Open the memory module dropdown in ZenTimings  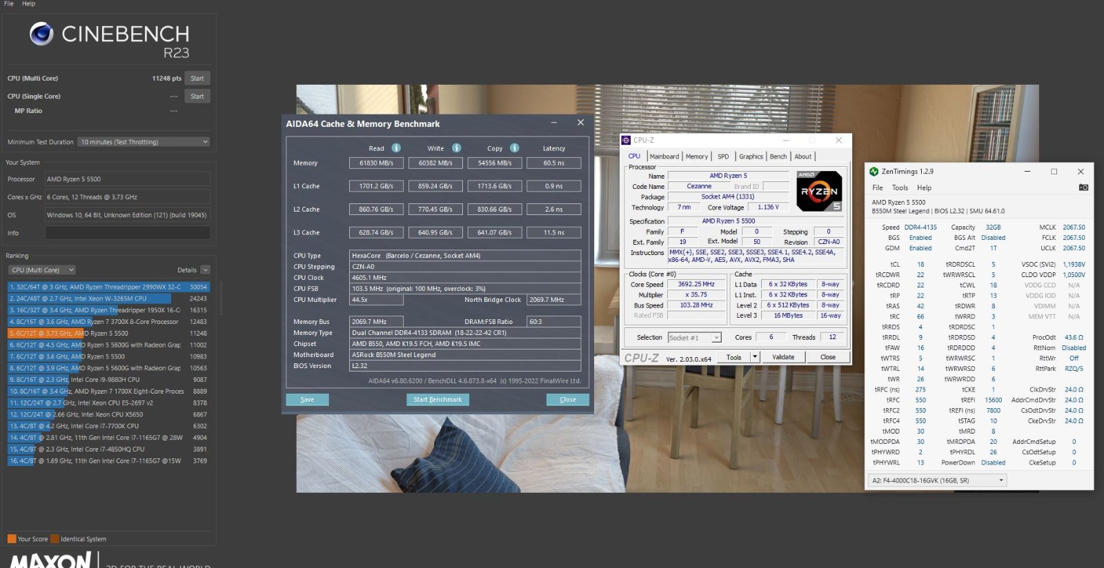[937, 480]
